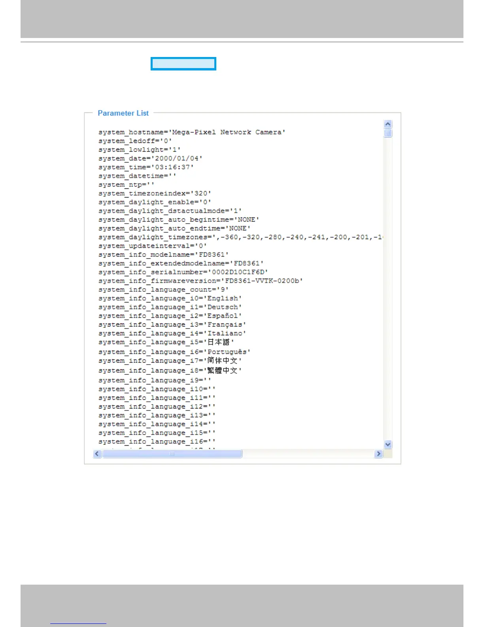Select the system_hostname parameter line
The height and width of the screenshot is (627, 484).
pos(192,132)
